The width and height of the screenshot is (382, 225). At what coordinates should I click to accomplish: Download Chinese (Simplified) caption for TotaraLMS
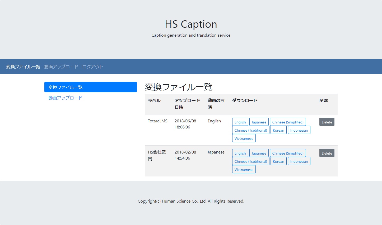(288, 122)
